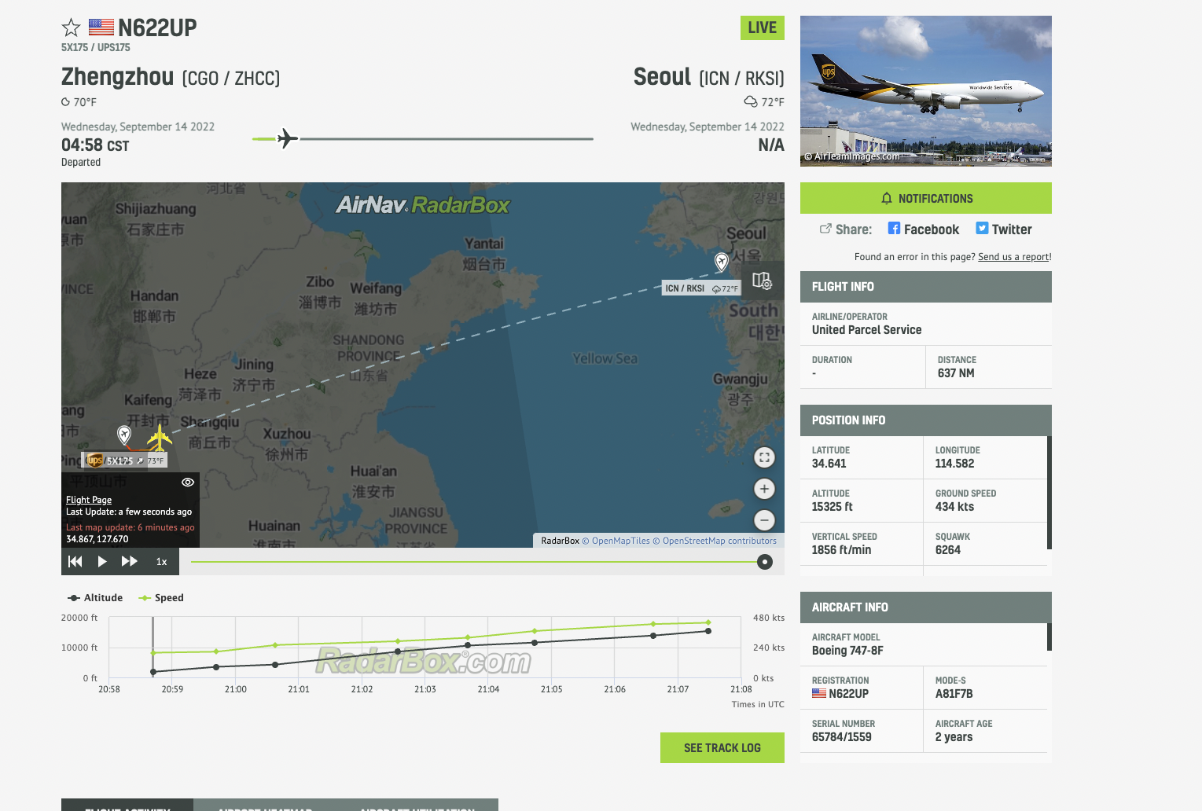Screen dimensions: 1202x811
Task: Click the Twitter bird icon
Action: click(x=982, y=228)
